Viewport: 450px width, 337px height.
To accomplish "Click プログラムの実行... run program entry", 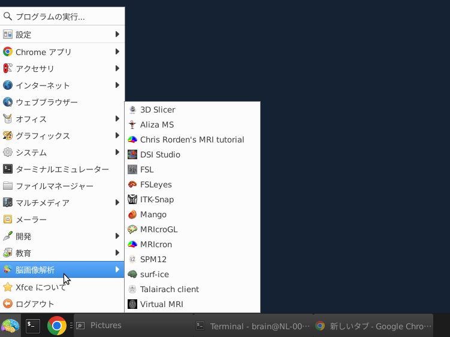I will pyautogui.click(x=62, y=17).
